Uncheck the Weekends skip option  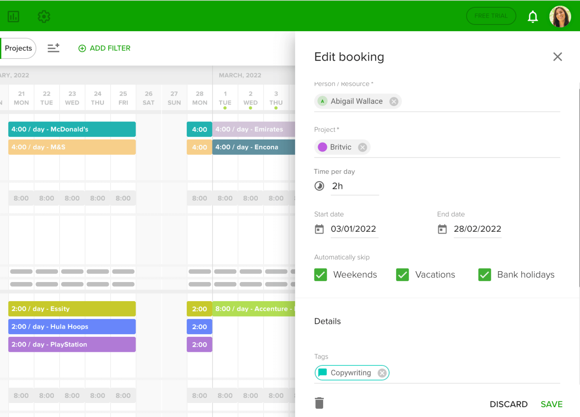[320, 274]
